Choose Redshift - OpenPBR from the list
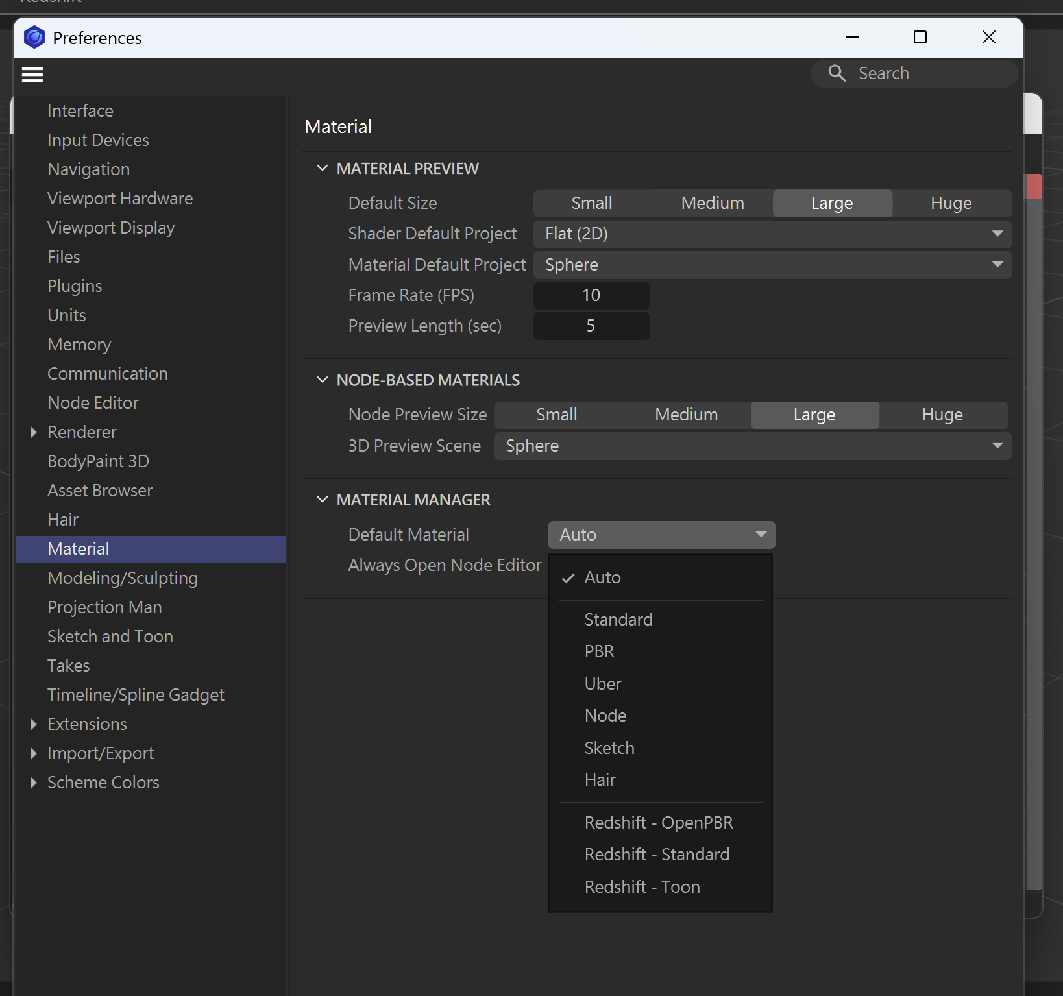Screen dimensions: 1063x996 (x=658, y=823)
